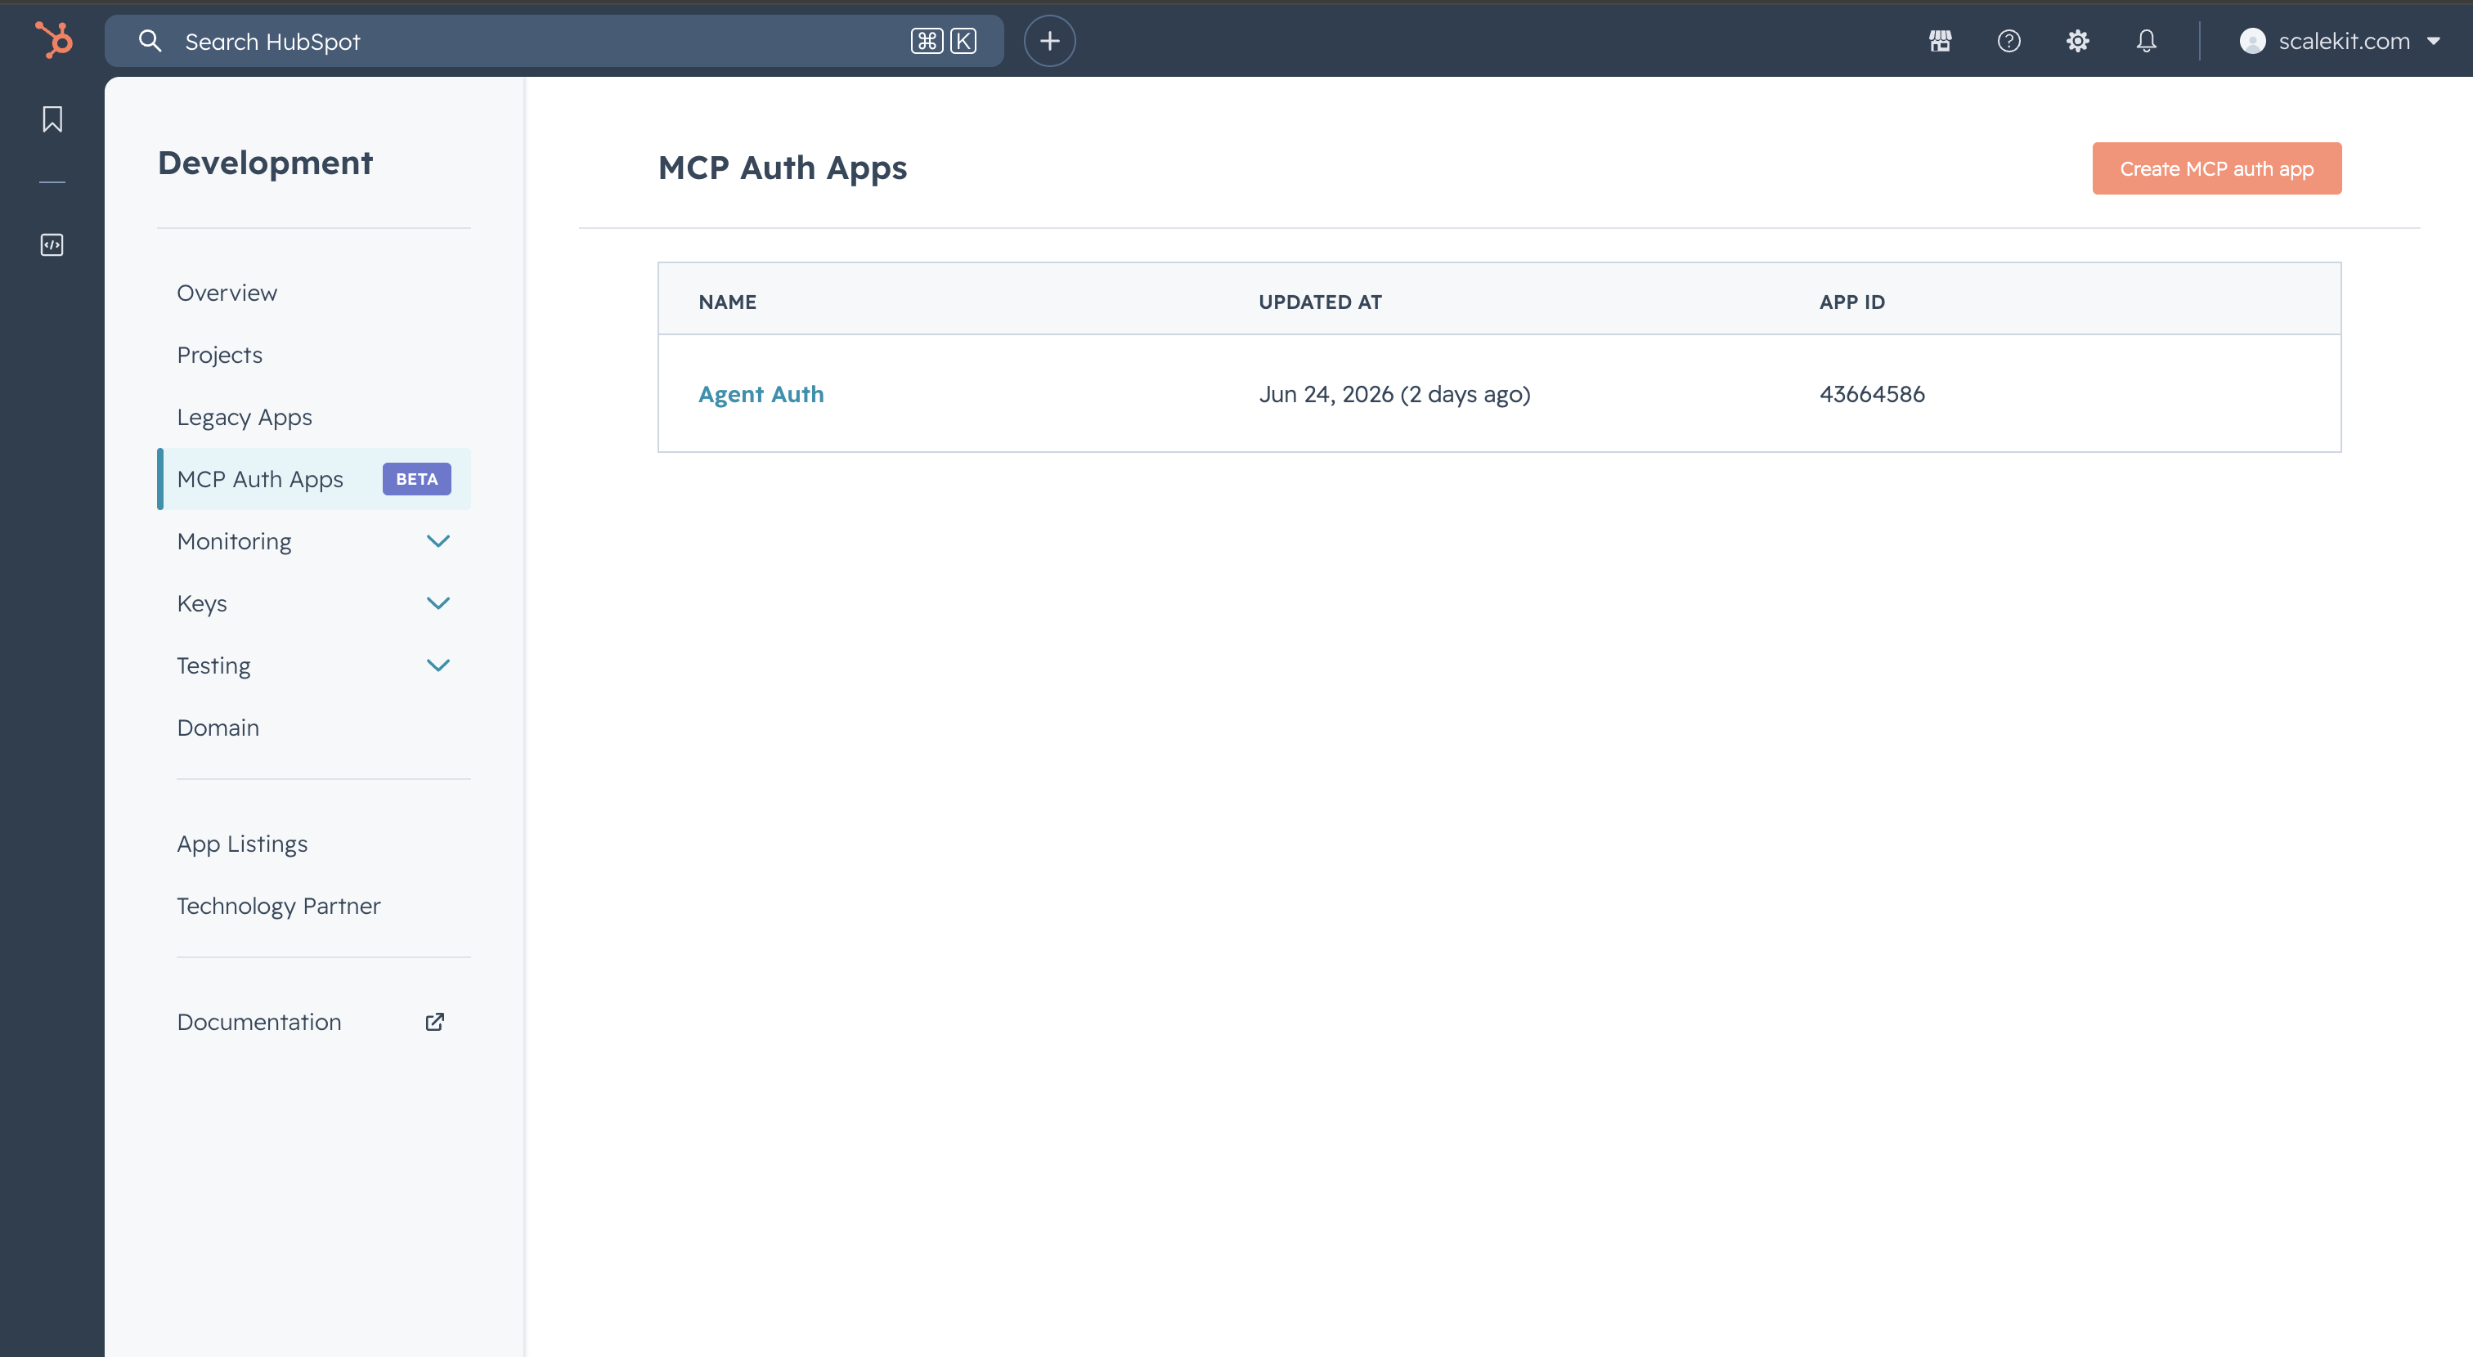Open the scalekit.com account dropdown
This screenshot has height=1357, width=2473.
pyautogui.click(x=2341, y=40)
